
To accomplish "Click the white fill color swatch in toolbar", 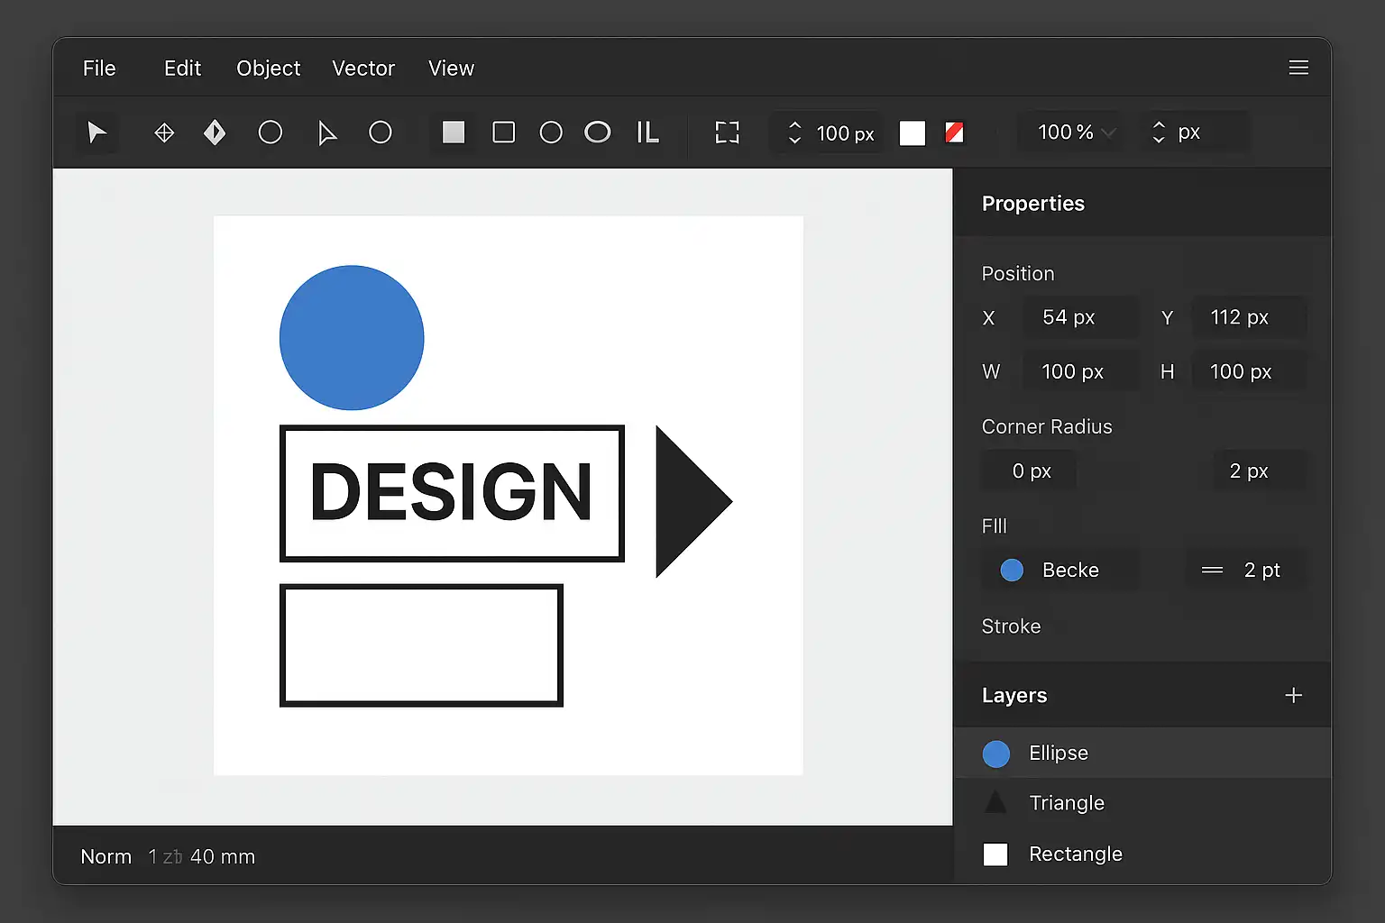I will tap(913, 133).
